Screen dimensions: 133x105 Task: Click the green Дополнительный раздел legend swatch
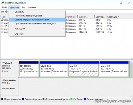pyautogui.click(x=43, y=99)
